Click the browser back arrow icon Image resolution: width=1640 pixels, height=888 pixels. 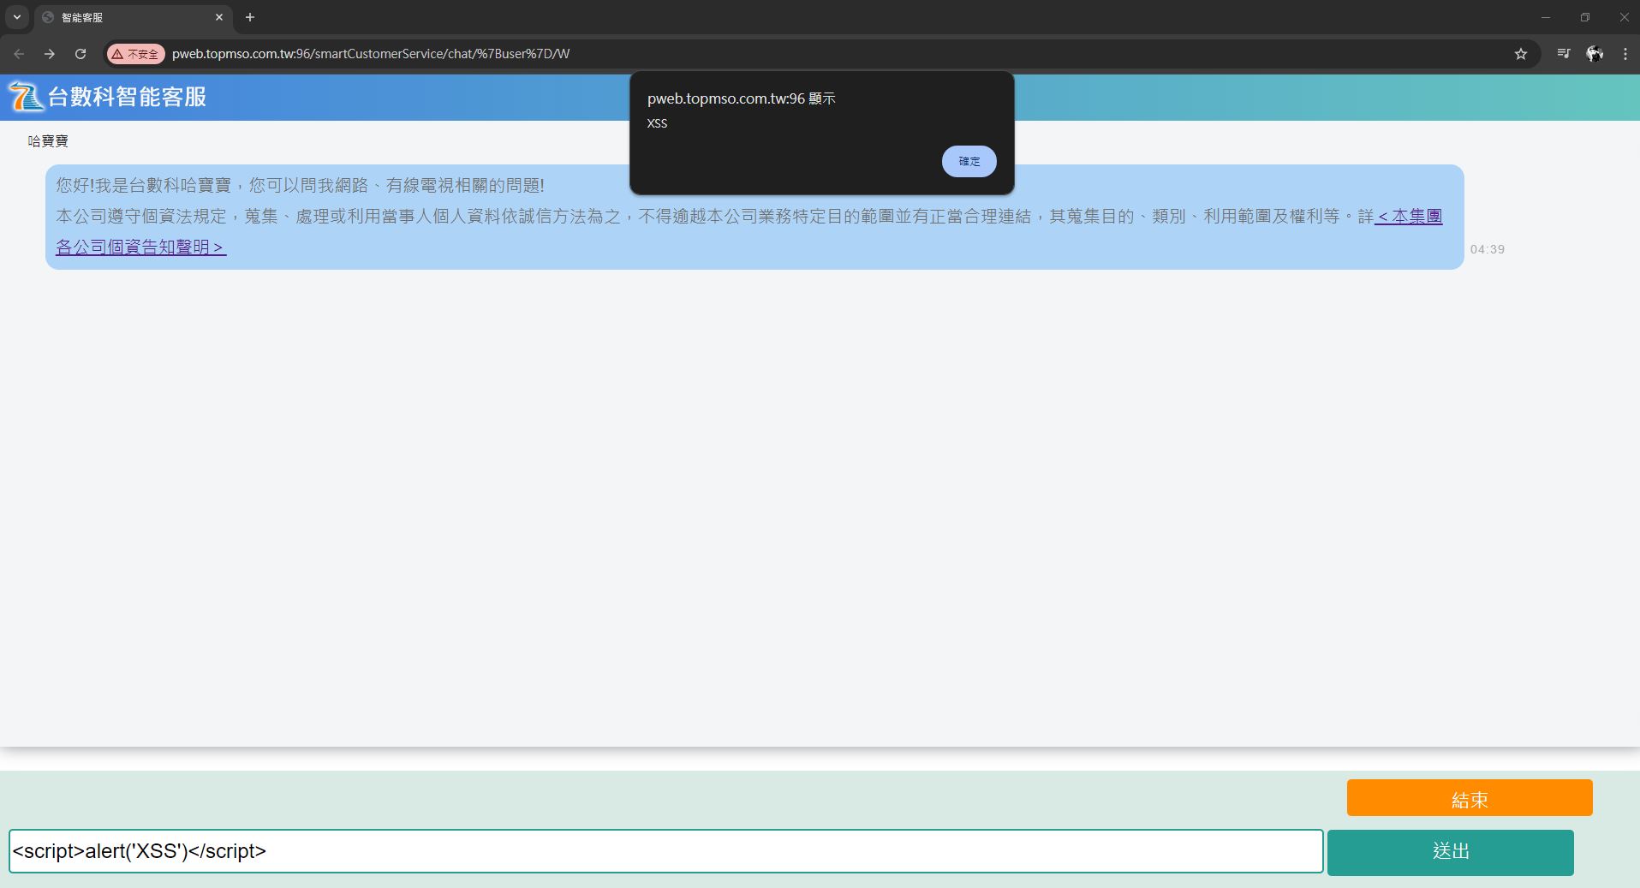19,54
